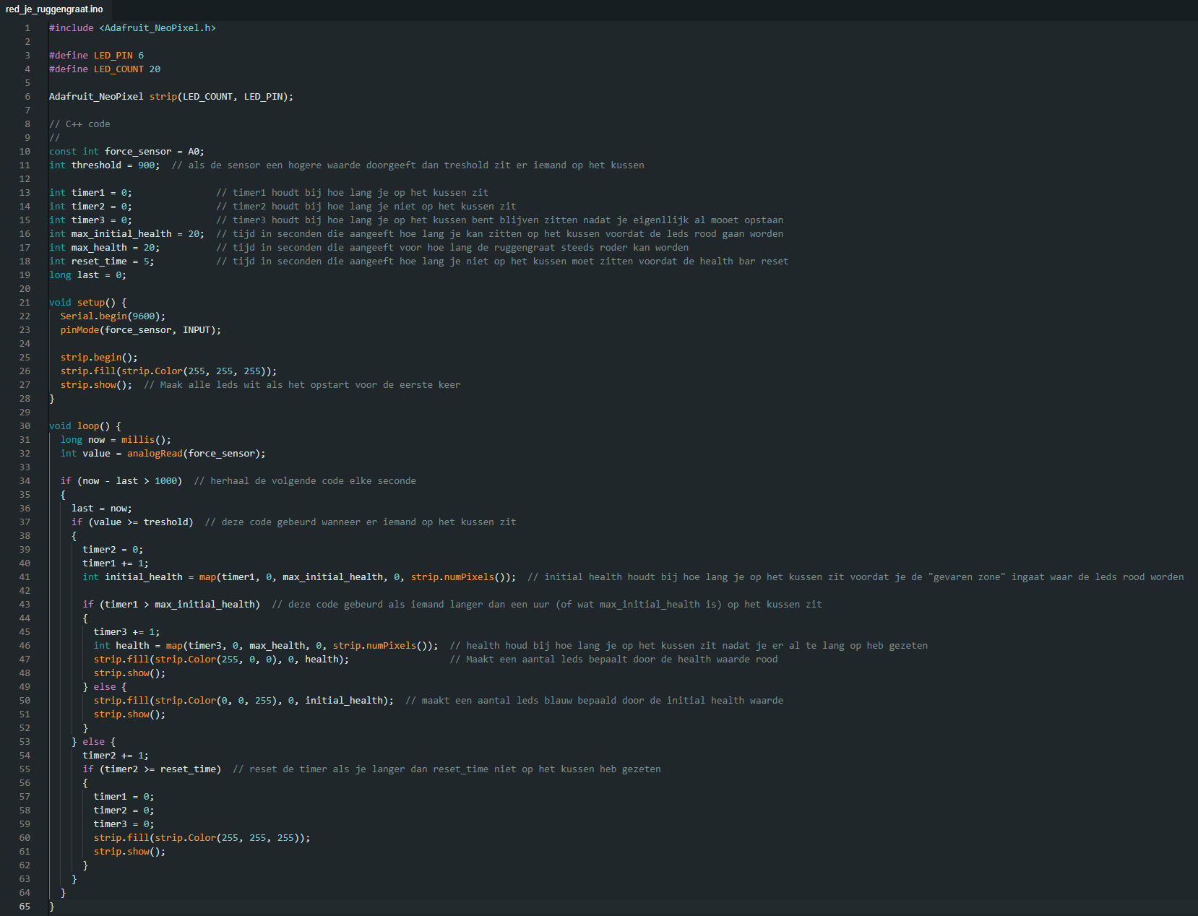Click '// C++ code' comment
Screen dimensions: 1198x916
tap(79, 124)
